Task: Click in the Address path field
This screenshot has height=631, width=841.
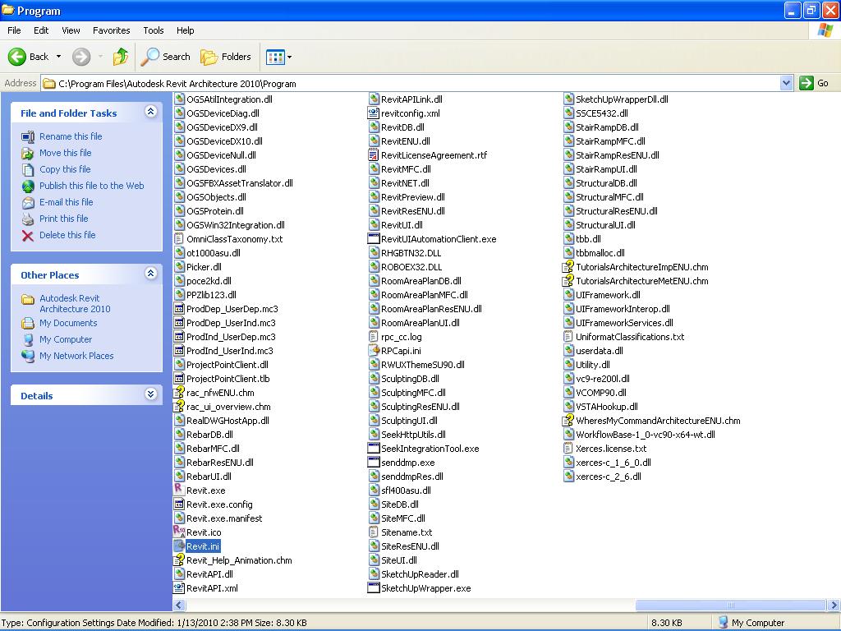Action: (x=411, y=83)
